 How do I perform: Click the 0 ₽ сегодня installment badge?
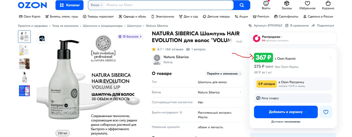point(266,84)
